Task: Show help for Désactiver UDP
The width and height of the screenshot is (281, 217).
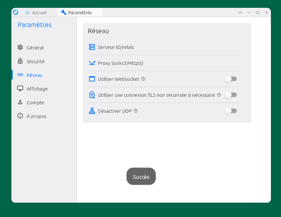Action: tap(136, 111)
